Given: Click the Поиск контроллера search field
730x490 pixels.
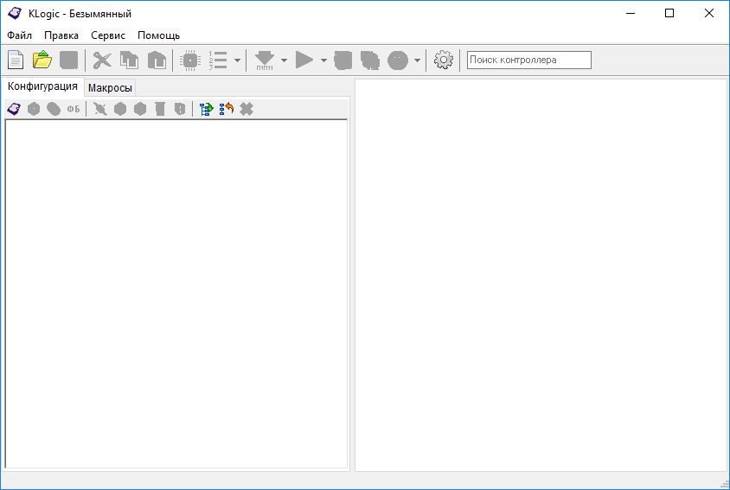Looking at the screenshot, I should 528,60.
